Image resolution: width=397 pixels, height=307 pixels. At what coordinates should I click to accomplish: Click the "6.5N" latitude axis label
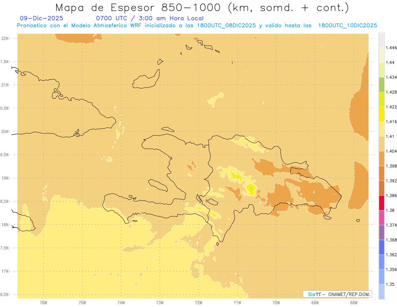point(5,295)
